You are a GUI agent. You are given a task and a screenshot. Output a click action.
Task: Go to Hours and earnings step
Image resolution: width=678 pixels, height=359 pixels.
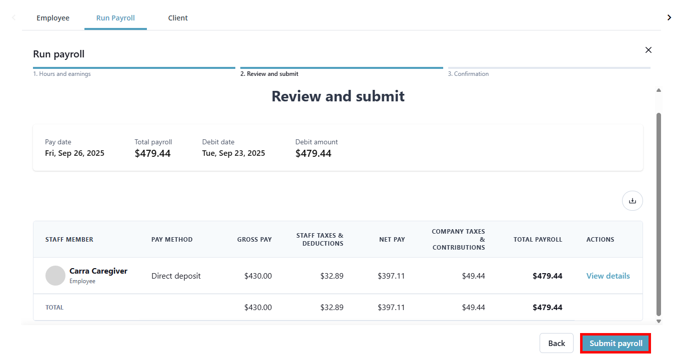tap(62, 74)
